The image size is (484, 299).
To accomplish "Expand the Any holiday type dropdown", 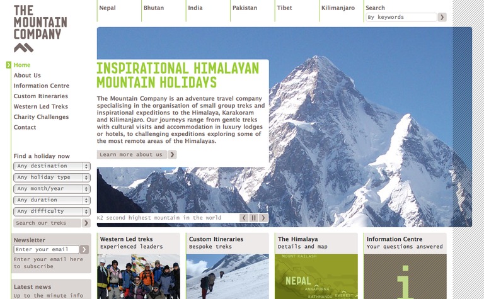I will click(x=52, y=178).
